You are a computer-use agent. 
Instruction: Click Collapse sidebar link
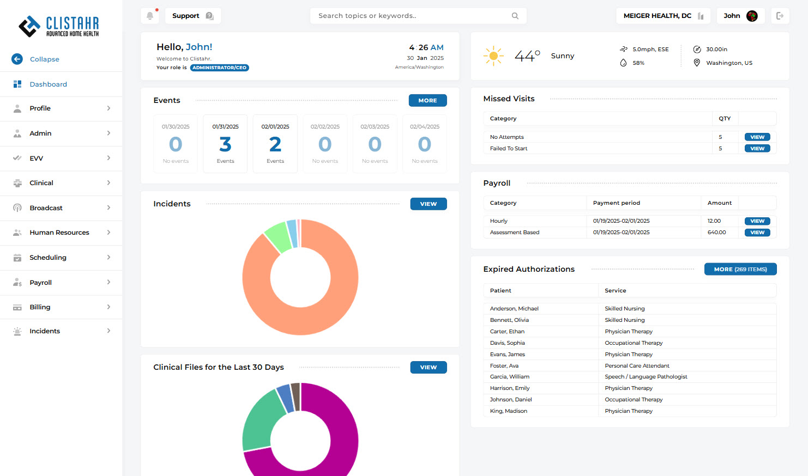point(45,59)
